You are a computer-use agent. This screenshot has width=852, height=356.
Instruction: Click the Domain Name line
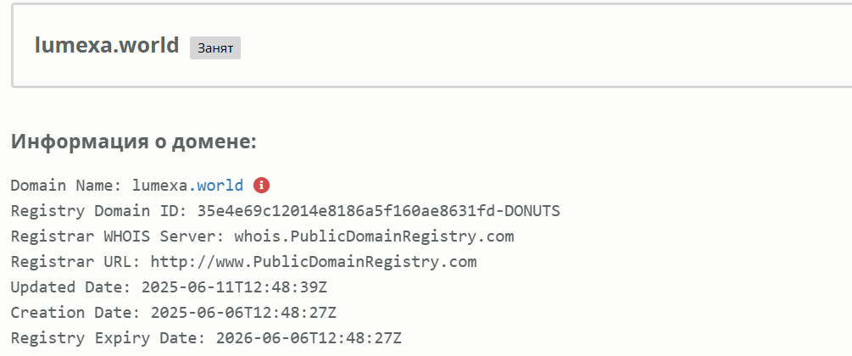point(140,186)
